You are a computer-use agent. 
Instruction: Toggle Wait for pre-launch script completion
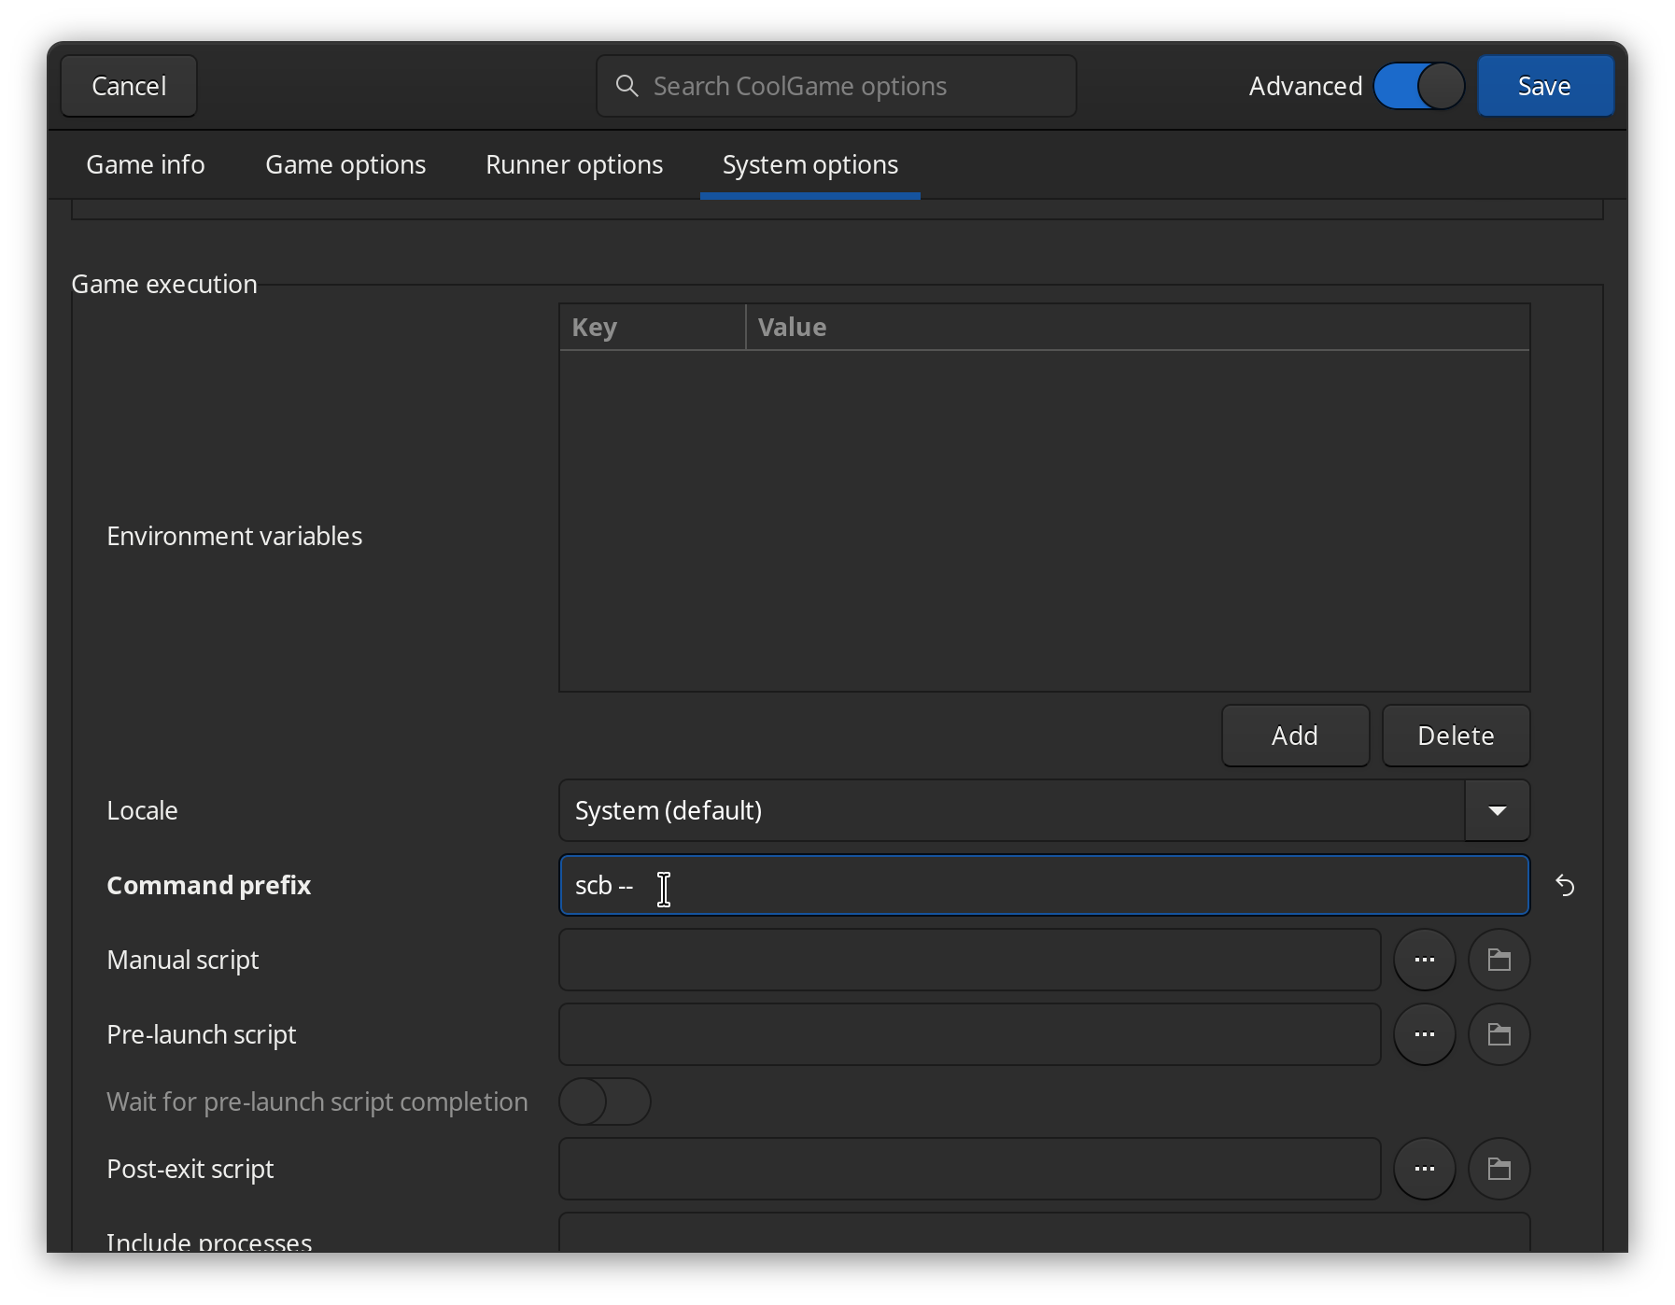click(x=604, y=1102)
